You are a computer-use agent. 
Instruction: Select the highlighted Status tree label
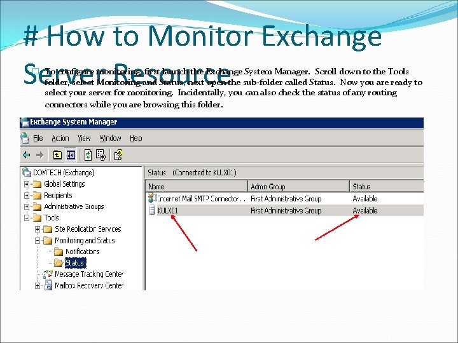pos(75,263)
